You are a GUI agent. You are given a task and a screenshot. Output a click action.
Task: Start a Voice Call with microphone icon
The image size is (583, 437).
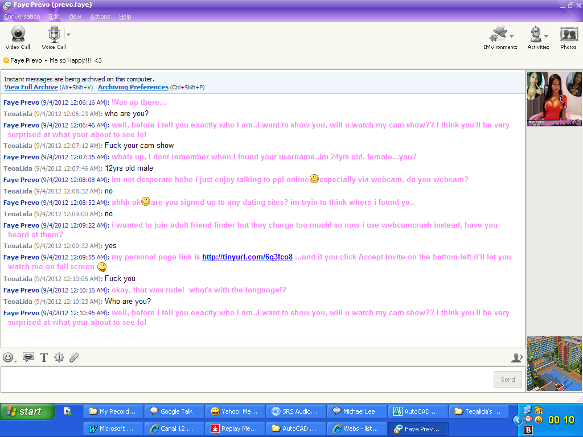pyautogui.click(x=54, y=38)
